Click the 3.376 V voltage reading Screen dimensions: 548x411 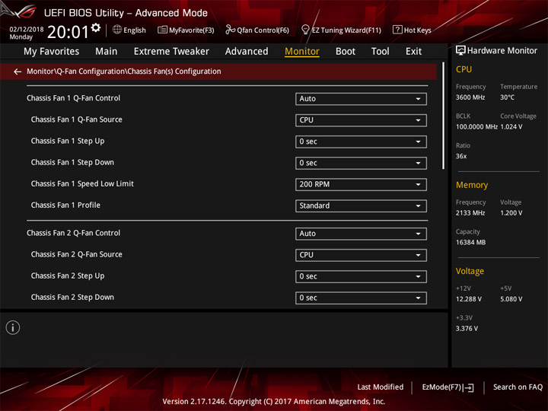point(467,329)
